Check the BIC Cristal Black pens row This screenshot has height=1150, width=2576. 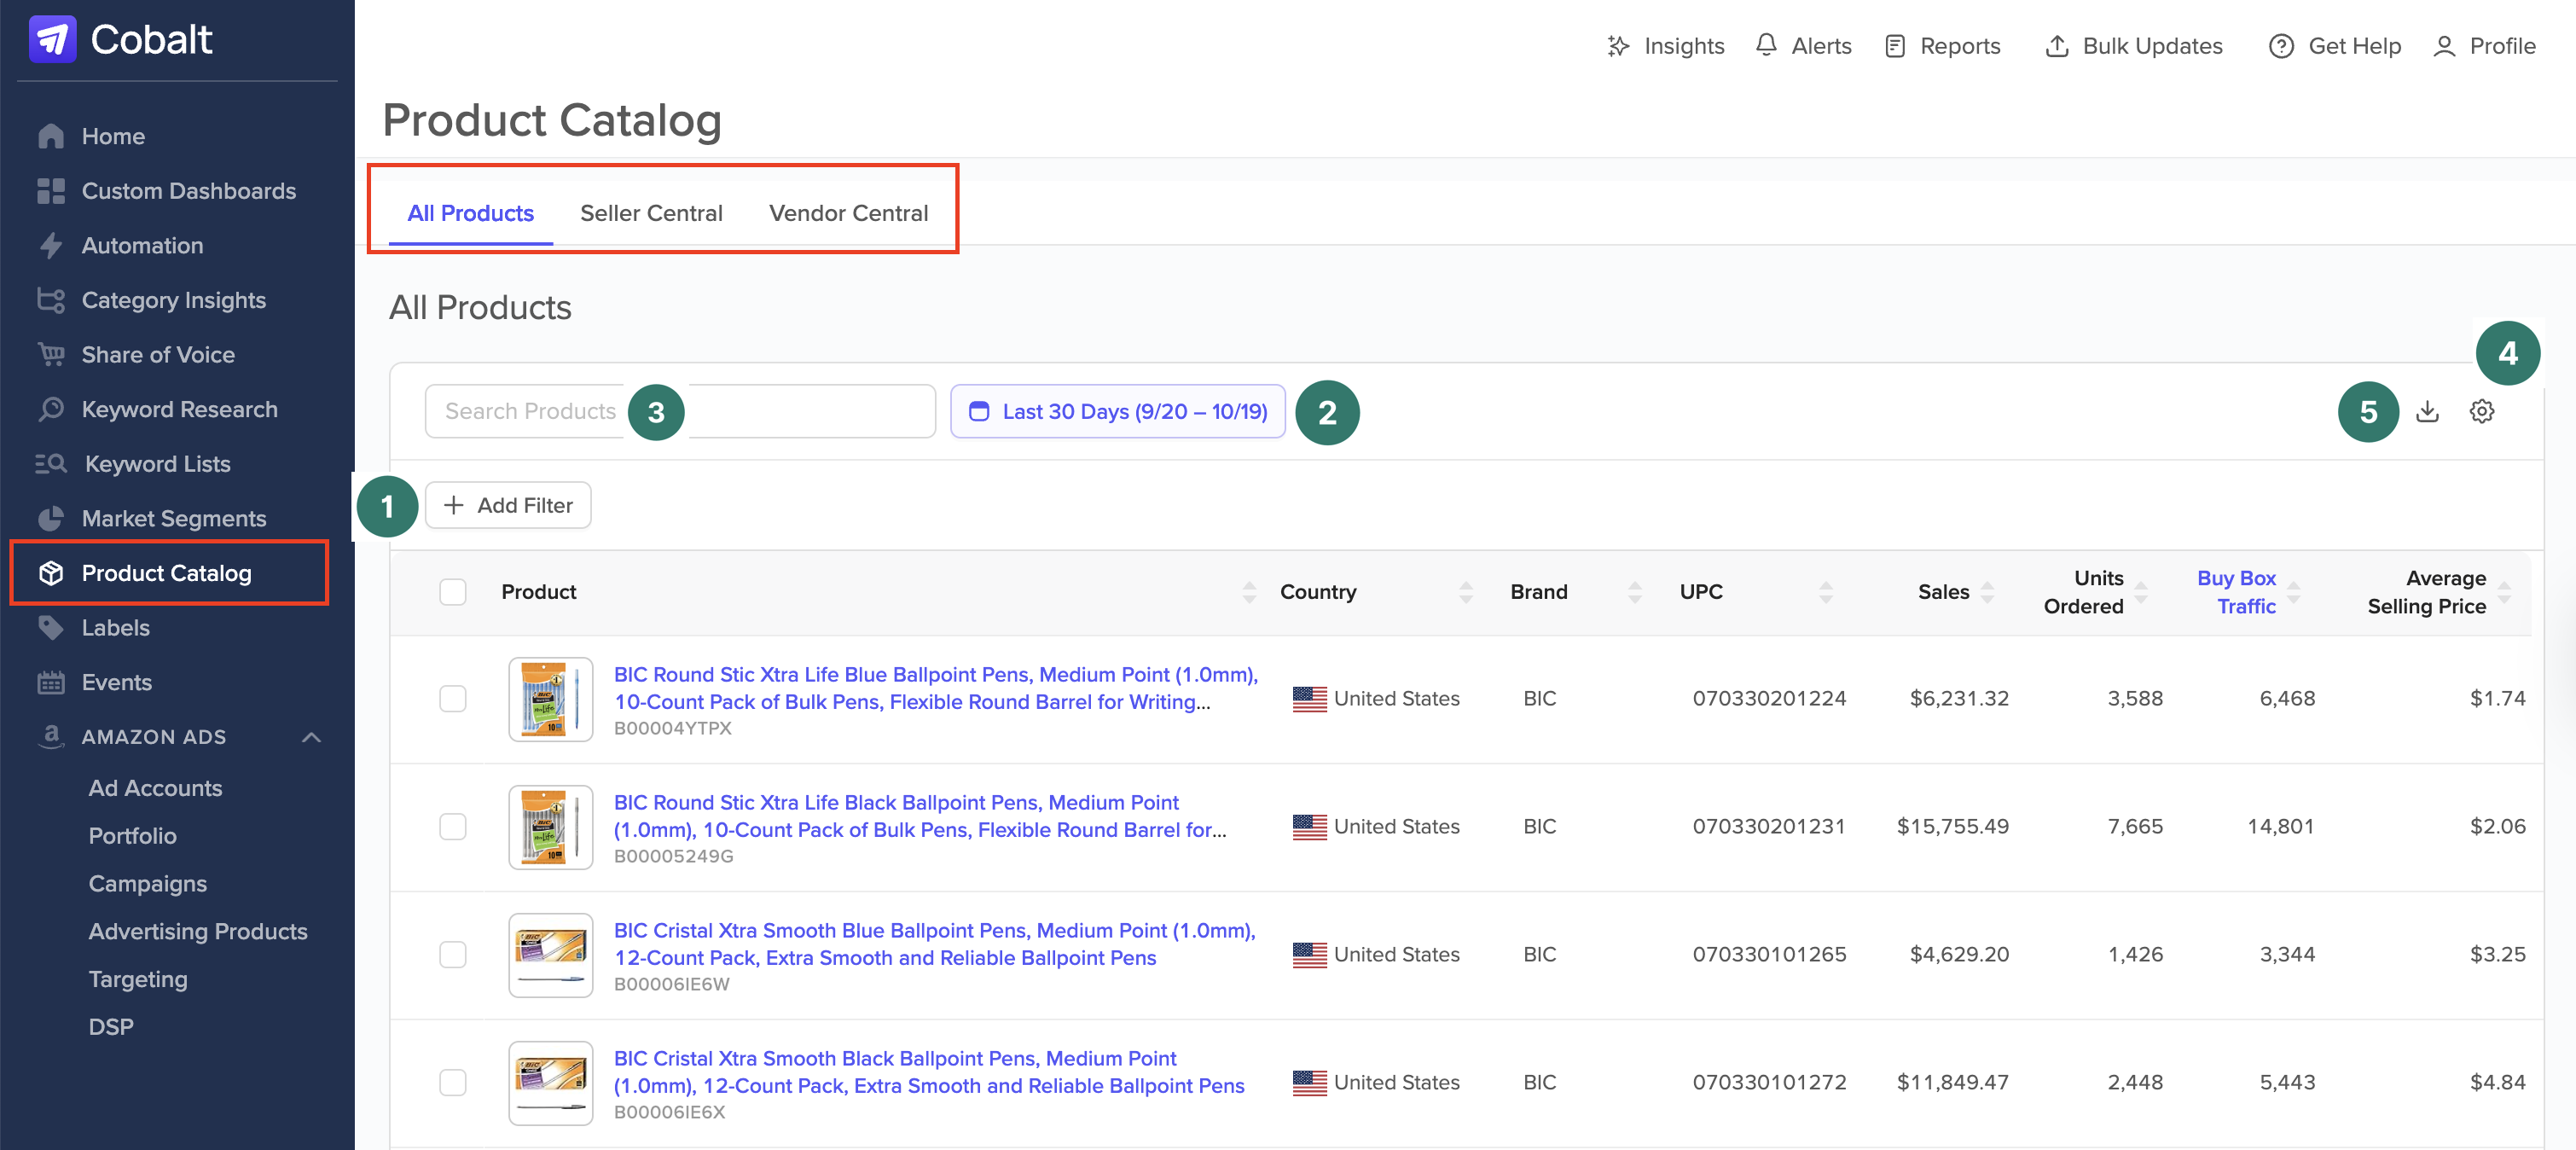pyautogui.click(x=453, y=1082)
